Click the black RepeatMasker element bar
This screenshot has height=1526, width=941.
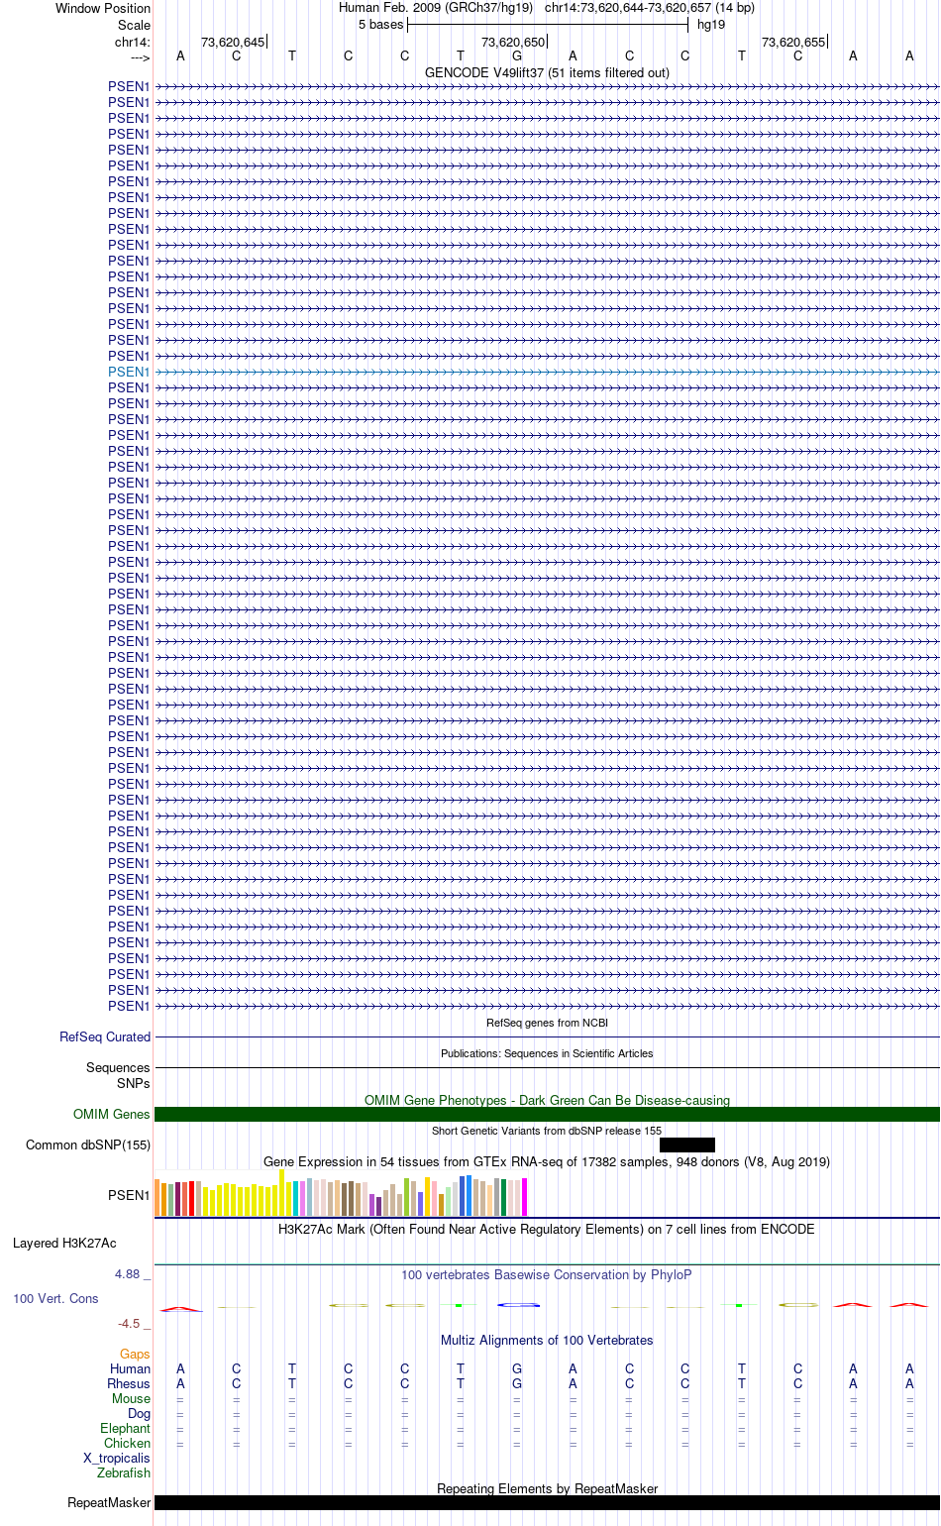[x=547, y=1503]
